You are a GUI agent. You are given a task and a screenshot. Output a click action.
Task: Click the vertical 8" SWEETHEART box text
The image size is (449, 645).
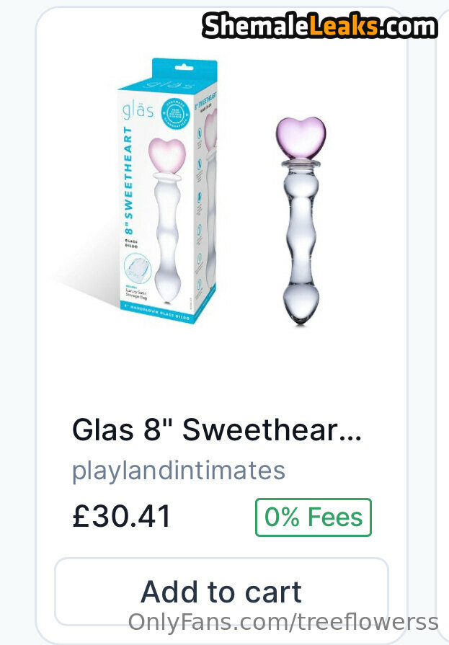coord(128,180)
